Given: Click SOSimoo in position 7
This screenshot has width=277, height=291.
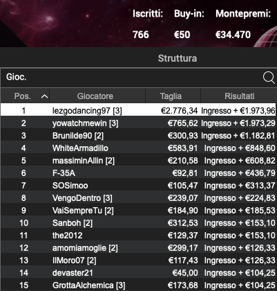Looking at the screenshot, I should point(138,186).
